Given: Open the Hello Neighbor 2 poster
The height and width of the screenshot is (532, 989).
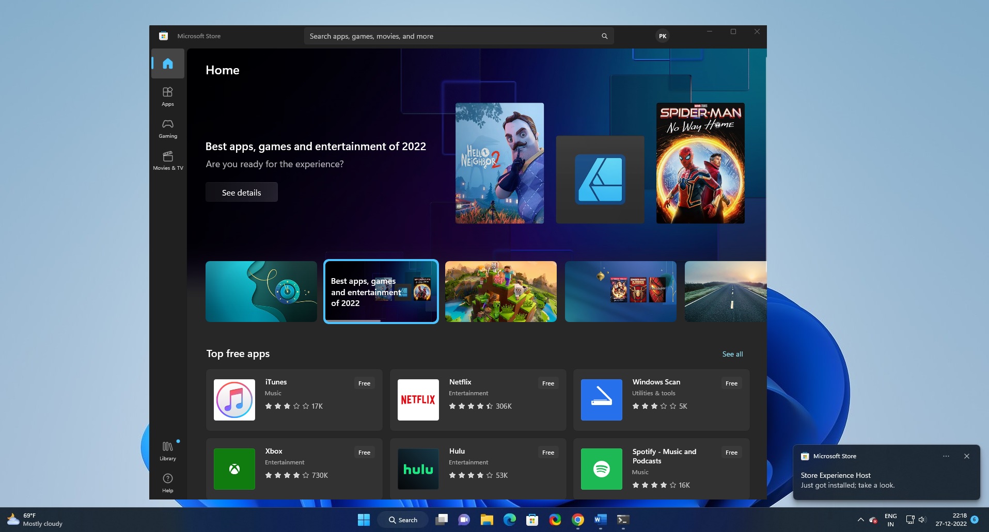Looking at the screenshot, I should [499, 163].
